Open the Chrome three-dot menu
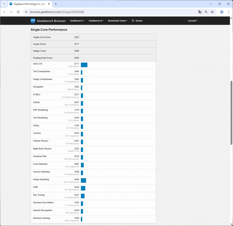This screenshot has width=233, height=226. pyautogui.click(x=228, y=12)
